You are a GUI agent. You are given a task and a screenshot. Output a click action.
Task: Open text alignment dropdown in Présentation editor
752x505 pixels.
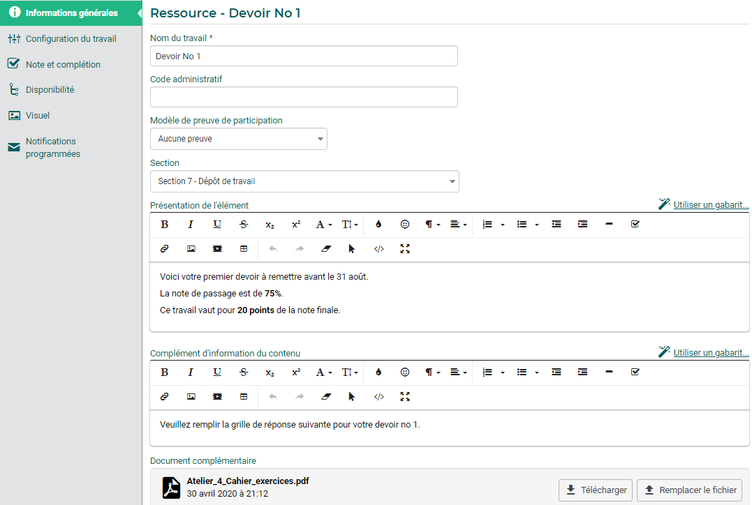pyautogui.click(x=459, y=224)
